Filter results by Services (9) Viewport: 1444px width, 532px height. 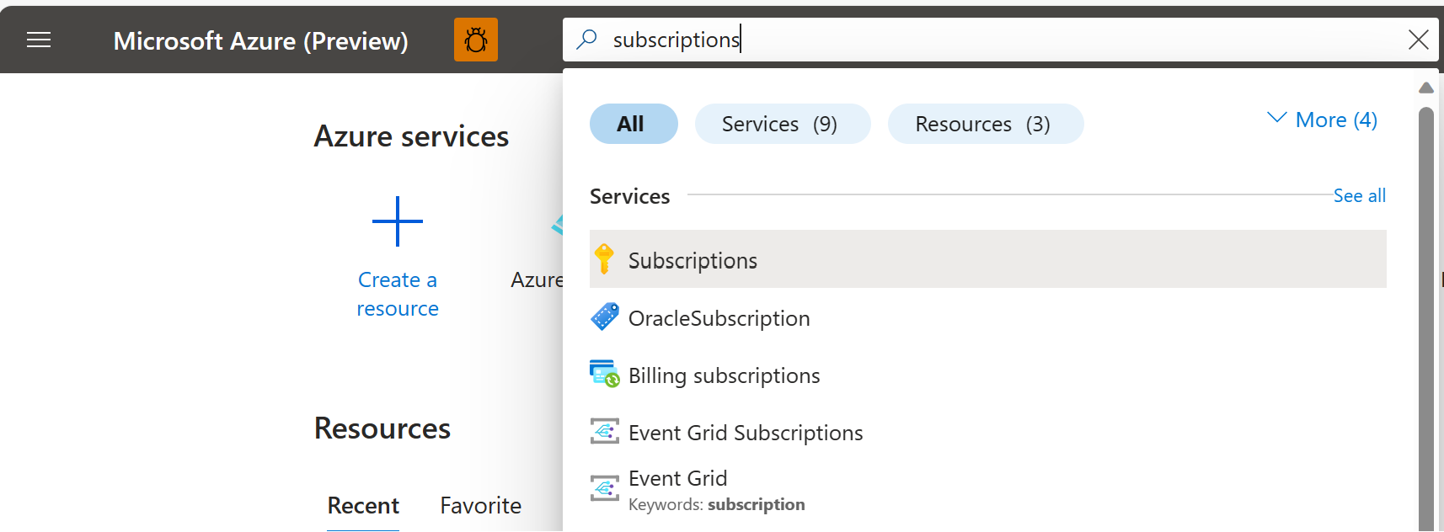click(783, 124)
